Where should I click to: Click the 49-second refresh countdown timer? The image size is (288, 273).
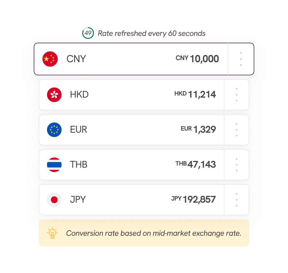click(88, 33)
